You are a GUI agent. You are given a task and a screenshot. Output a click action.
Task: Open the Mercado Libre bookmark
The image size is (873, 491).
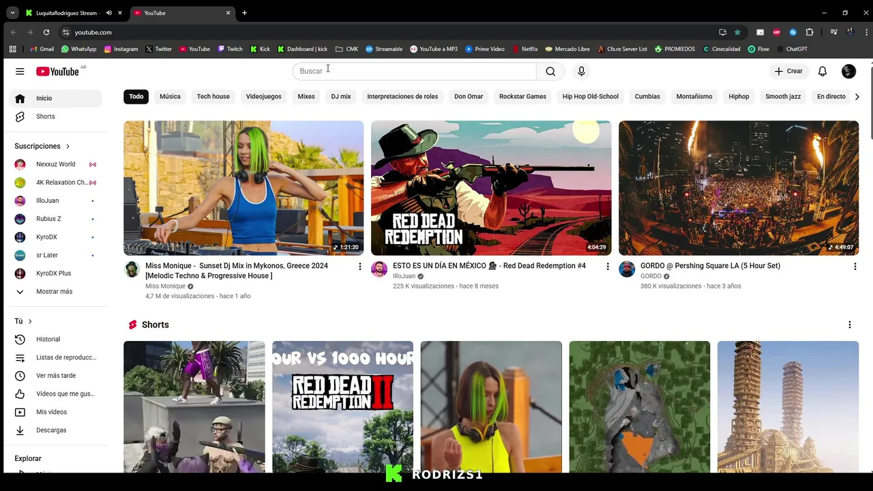click(x=567, y=49)
